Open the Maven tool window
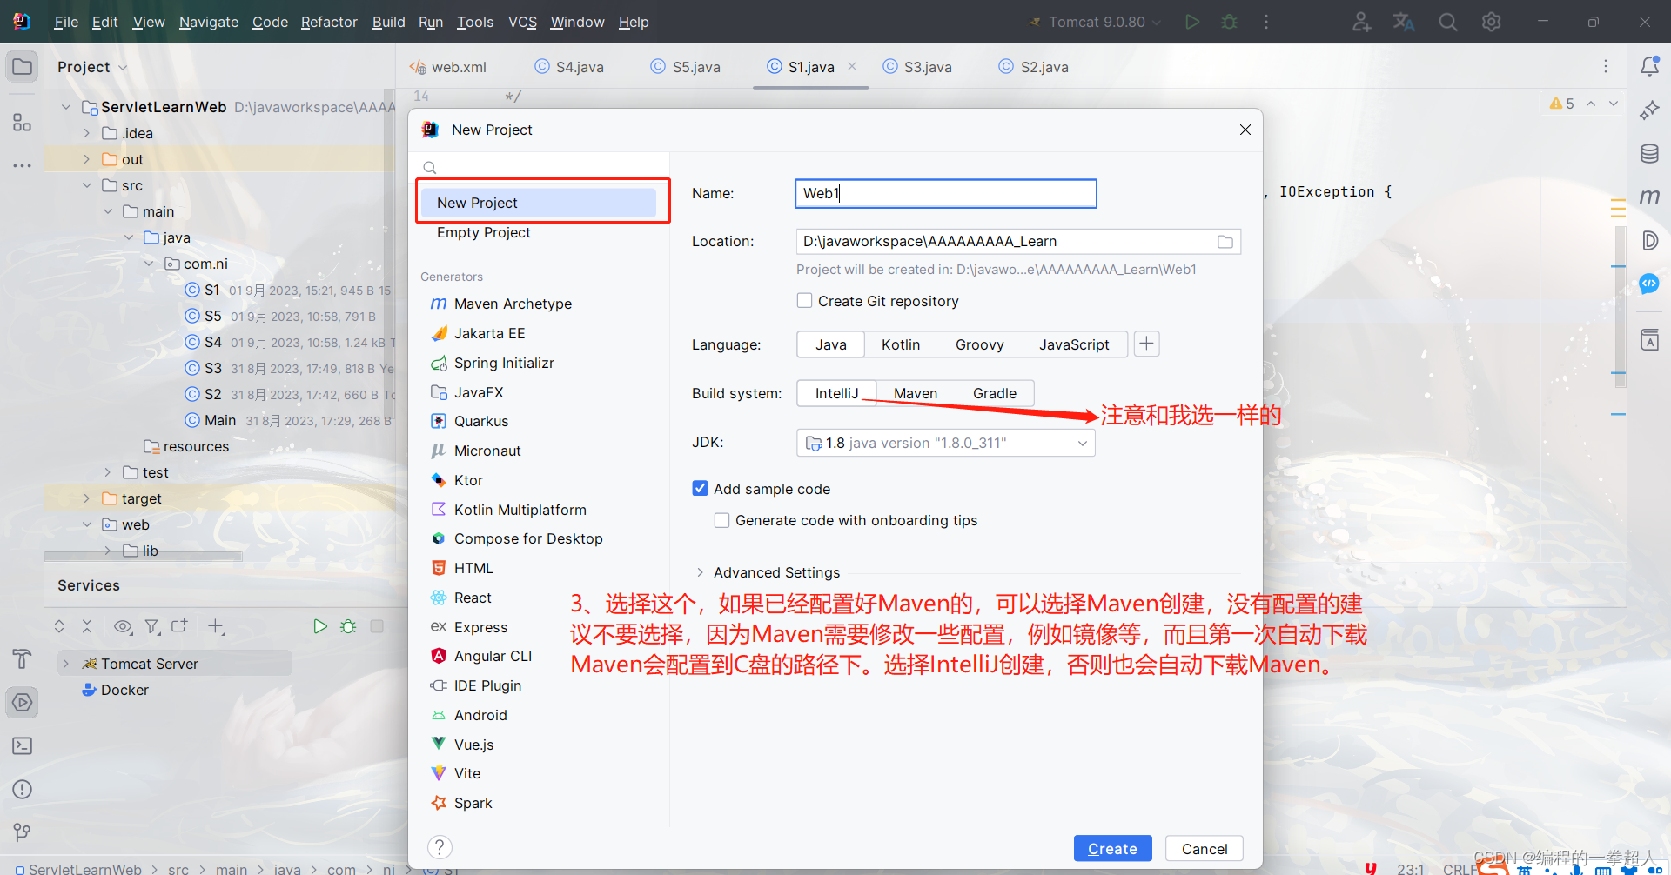The image size is (1671, 875). (1649, 197)
